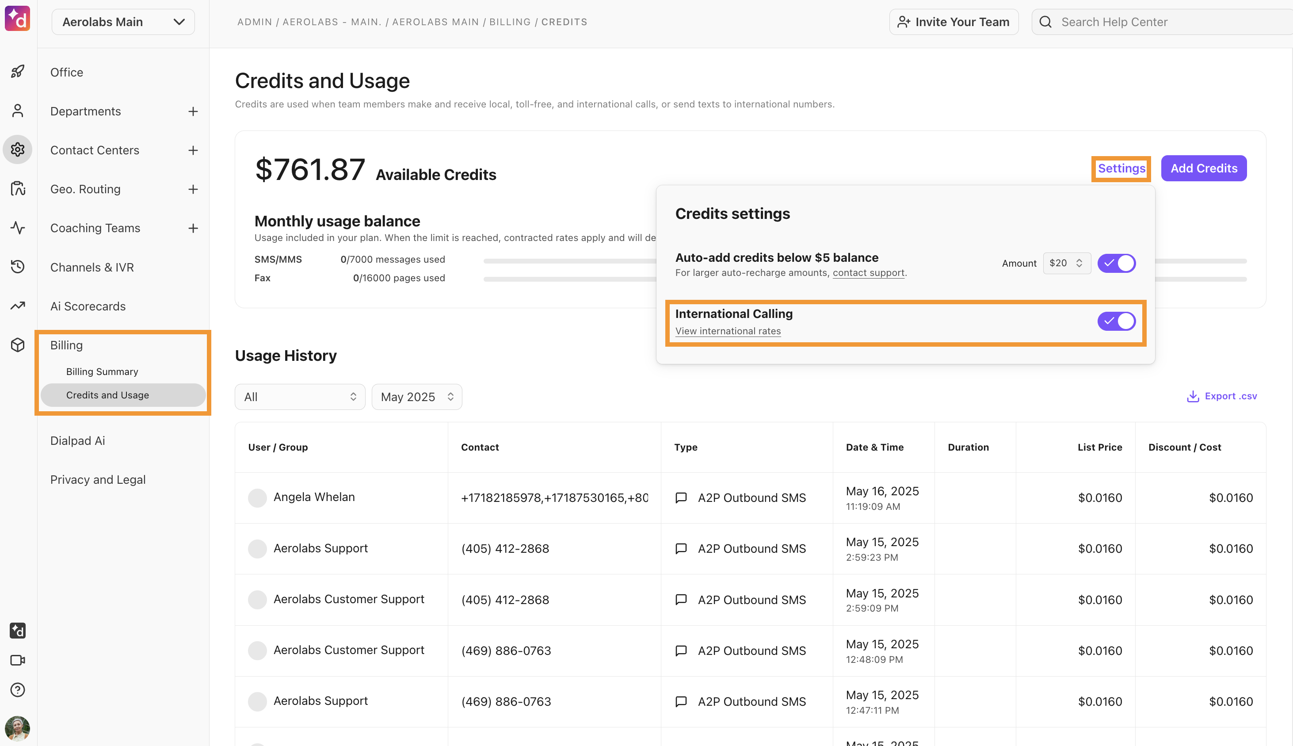Open Channels & IVR settings
The height and width of the screenshot is (746, 1293).
(92, 267)
